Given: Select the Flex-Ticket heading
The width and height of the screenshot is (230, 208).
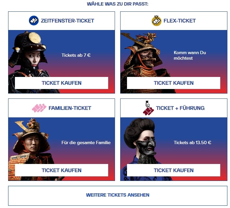Looking at the screenshot, I should pos(180,21).
